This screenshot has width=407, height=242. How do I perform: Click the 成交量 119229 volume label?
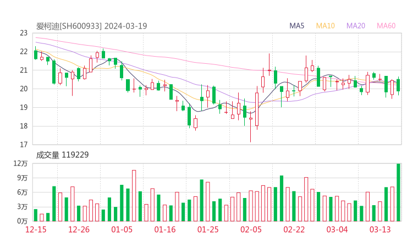pos(62,155)
